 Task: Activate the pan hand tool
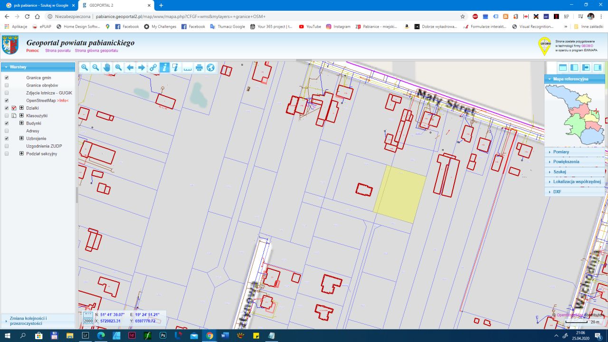pos(107,67)
